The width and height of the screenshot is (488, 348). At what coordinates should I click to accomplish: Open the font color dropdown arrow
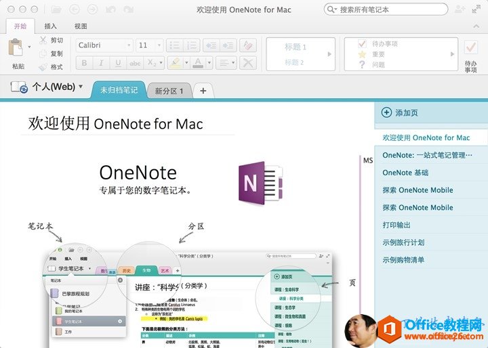click(209, 63)
